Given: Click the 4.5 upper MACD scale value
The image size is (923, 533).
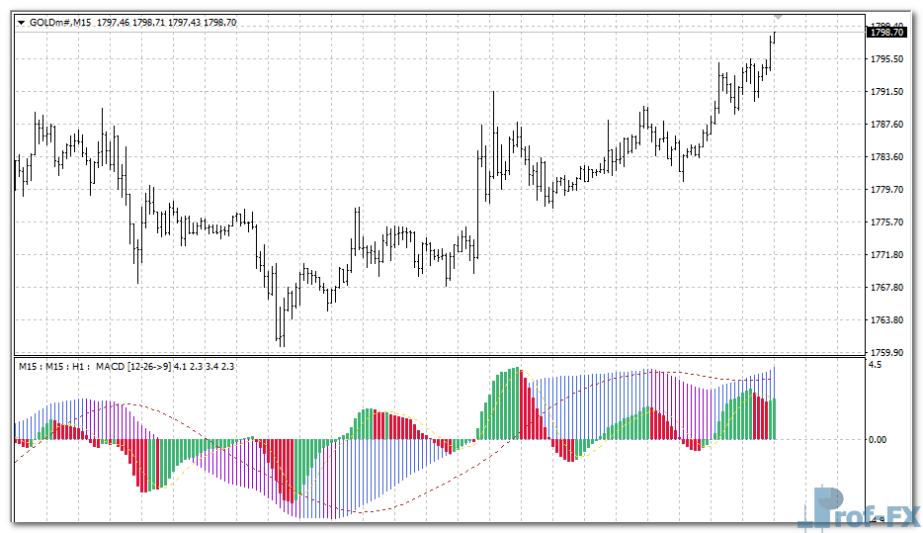Looking at the screenshot, I should [x=874, y=365].
